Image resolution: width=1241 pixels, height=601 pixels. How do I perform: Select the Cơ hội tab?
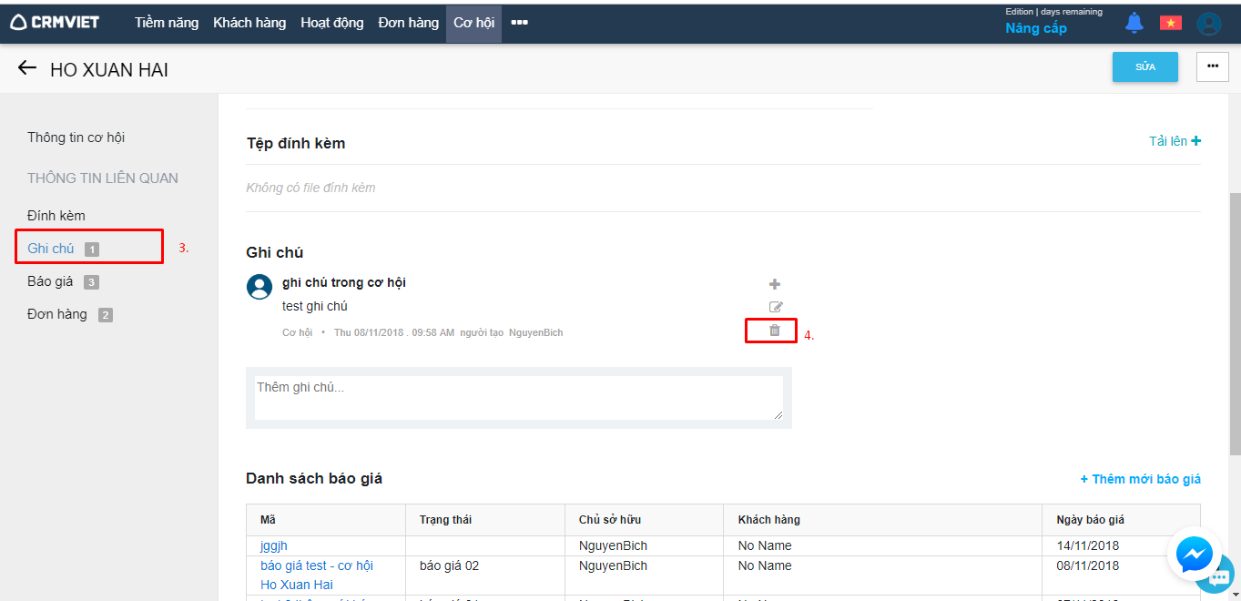pos(473,23)
